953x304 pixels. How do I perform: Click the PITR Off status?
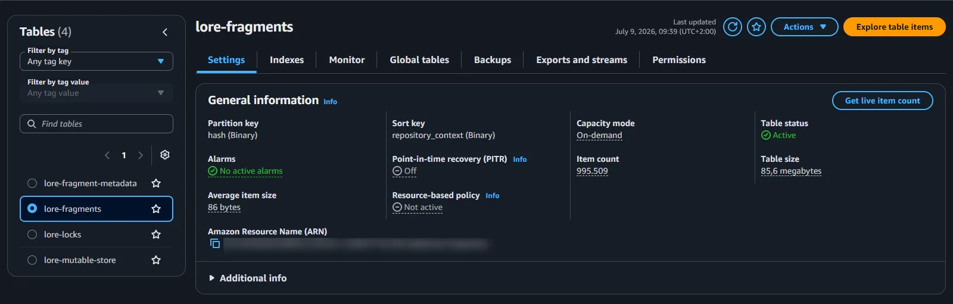[x=404, y=171]
